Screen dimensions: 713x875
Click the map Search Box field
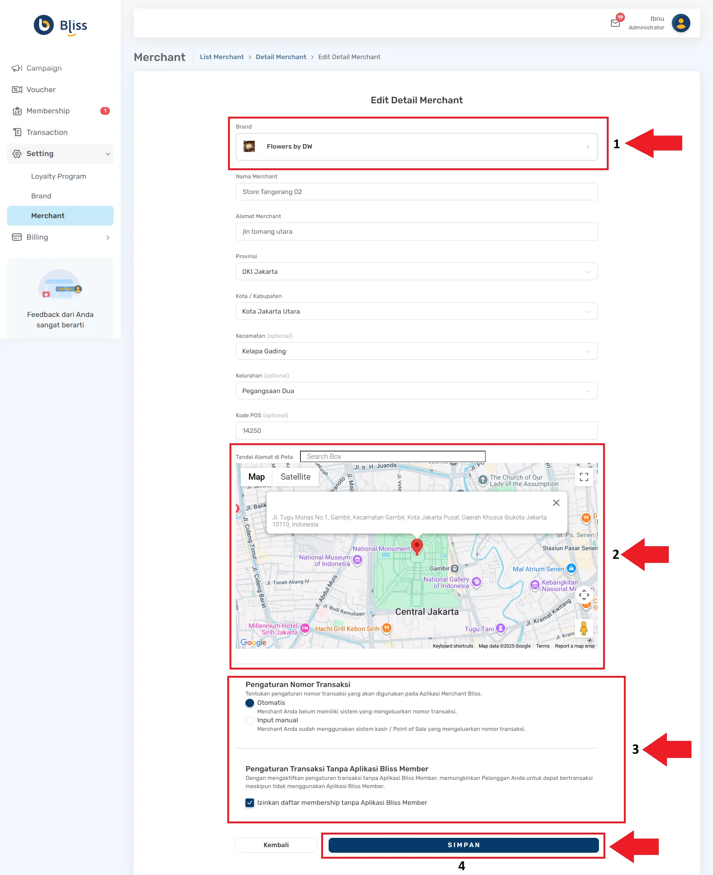click(x=392, y=457)
